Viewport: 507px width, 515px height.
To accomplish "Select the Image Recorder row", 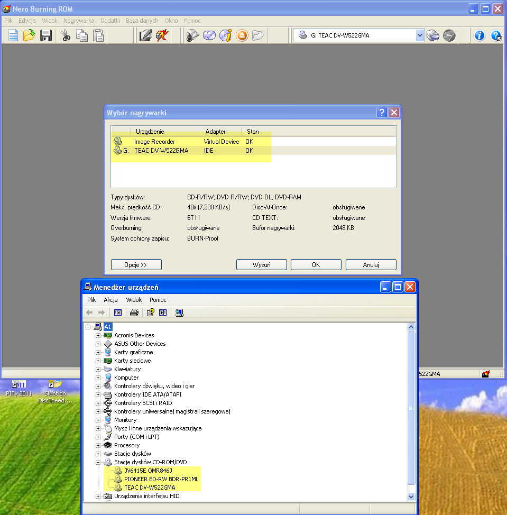I will point(254,142).
